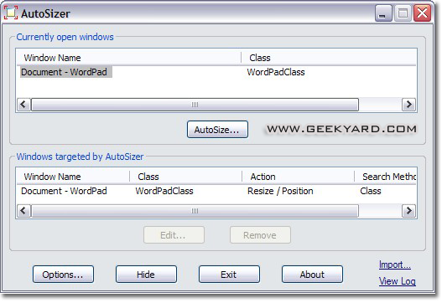Viewport: 442px width, 303px height.
Task: Click right scroll arrow in targeted windows list
Action: [x=408, y=211]
